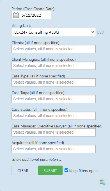Open the Clients multi-select field

click(x=54, y=49)
